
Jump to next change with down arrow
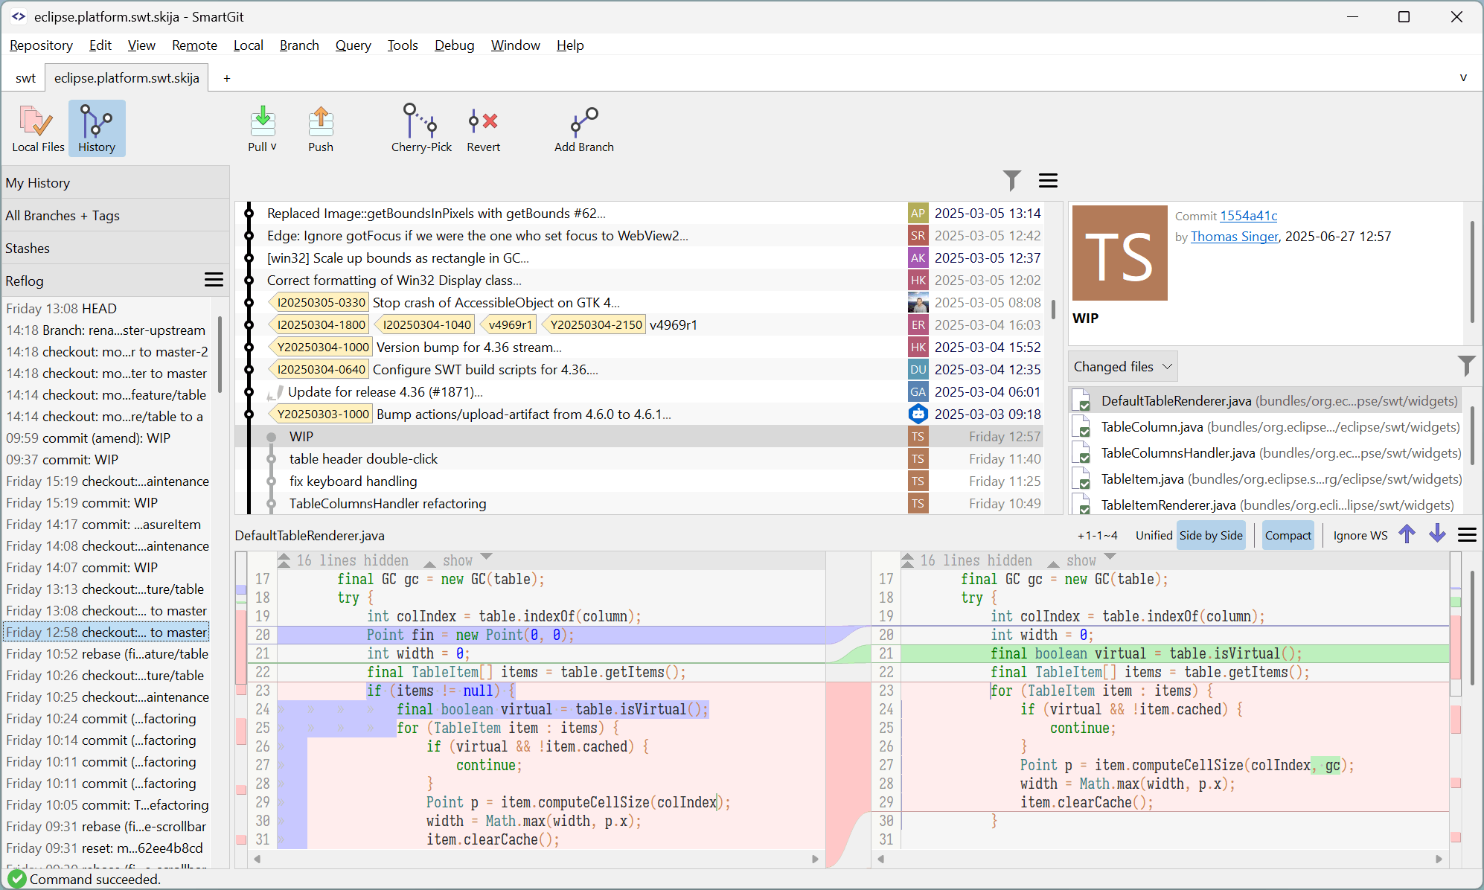1436,534
